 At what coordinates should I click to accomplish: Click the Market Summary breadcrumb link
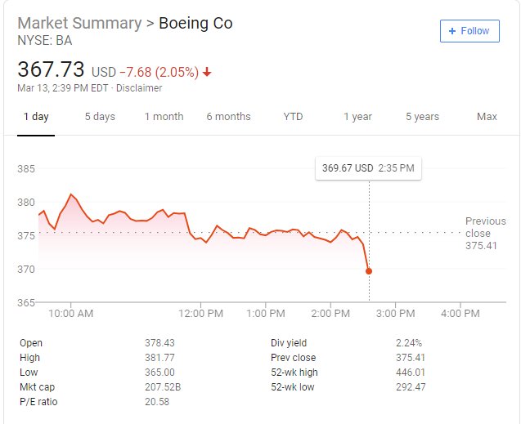pos(79,23)
